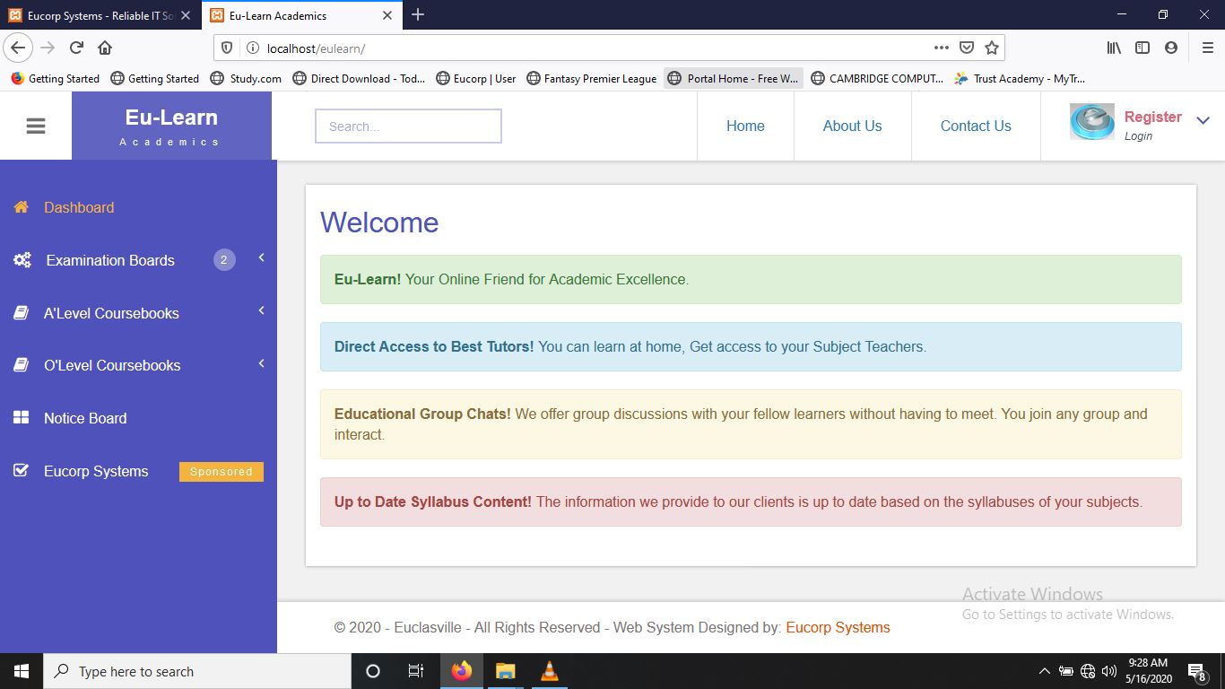Screen dimensions: 1225x689
Task: Click the Search input field
Action: pos(408,126)
